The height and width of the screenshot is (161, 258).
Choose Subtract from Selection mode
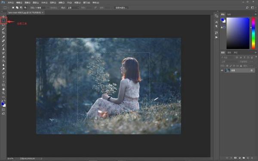point(21,8)
